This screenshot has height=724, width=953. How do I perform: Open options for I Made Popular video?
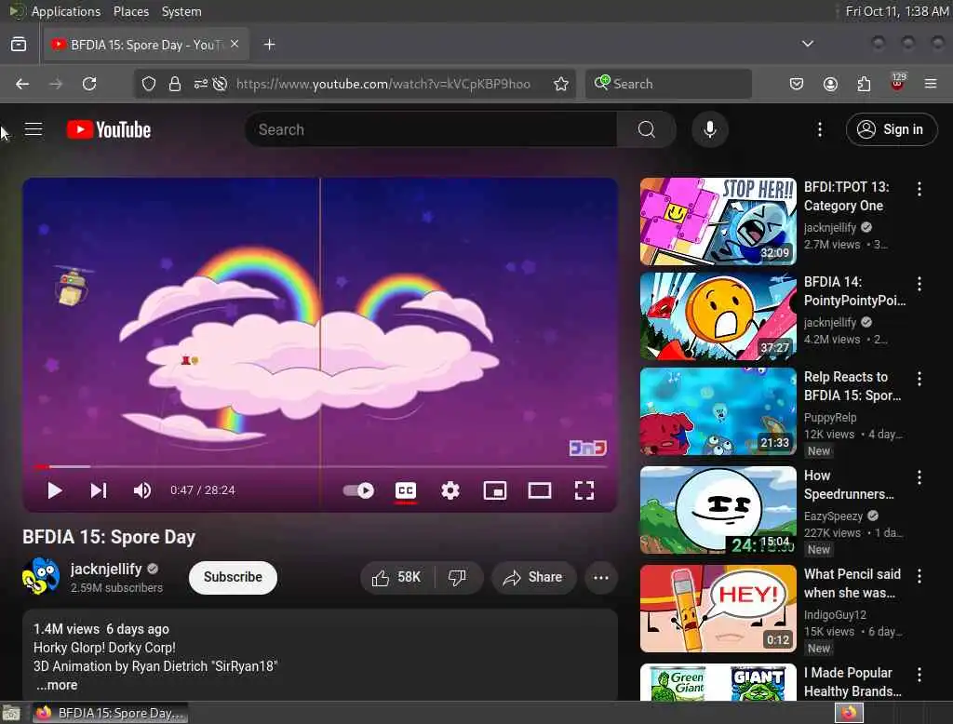coord(919,674)
